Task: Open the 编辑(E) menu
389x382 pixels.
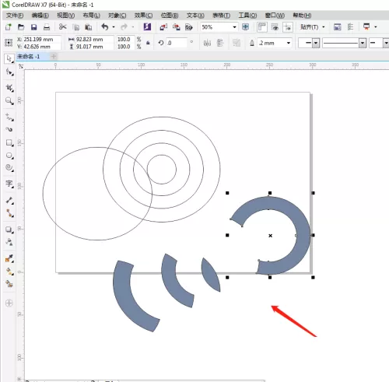Action: coord(40,16)
